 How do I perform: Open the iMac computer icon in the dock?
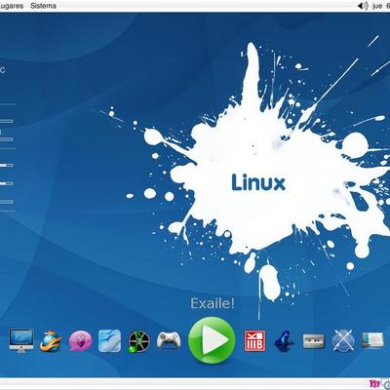[21, 341]
